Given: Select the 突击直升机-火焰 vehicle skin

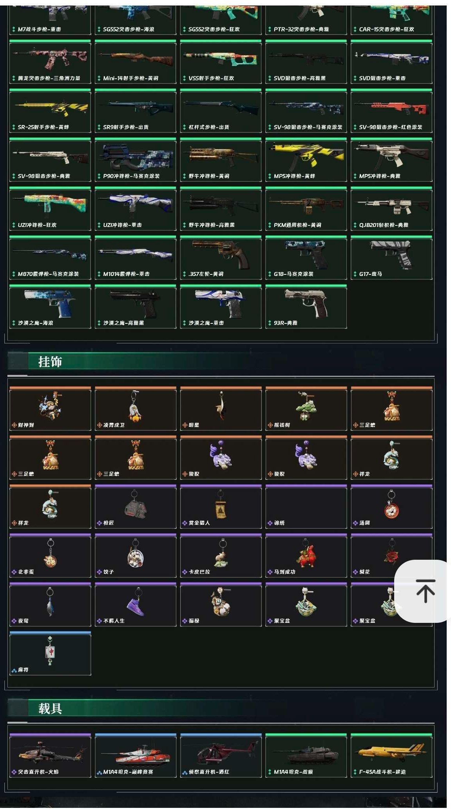Looking at the screenshot, I should 50,755.
